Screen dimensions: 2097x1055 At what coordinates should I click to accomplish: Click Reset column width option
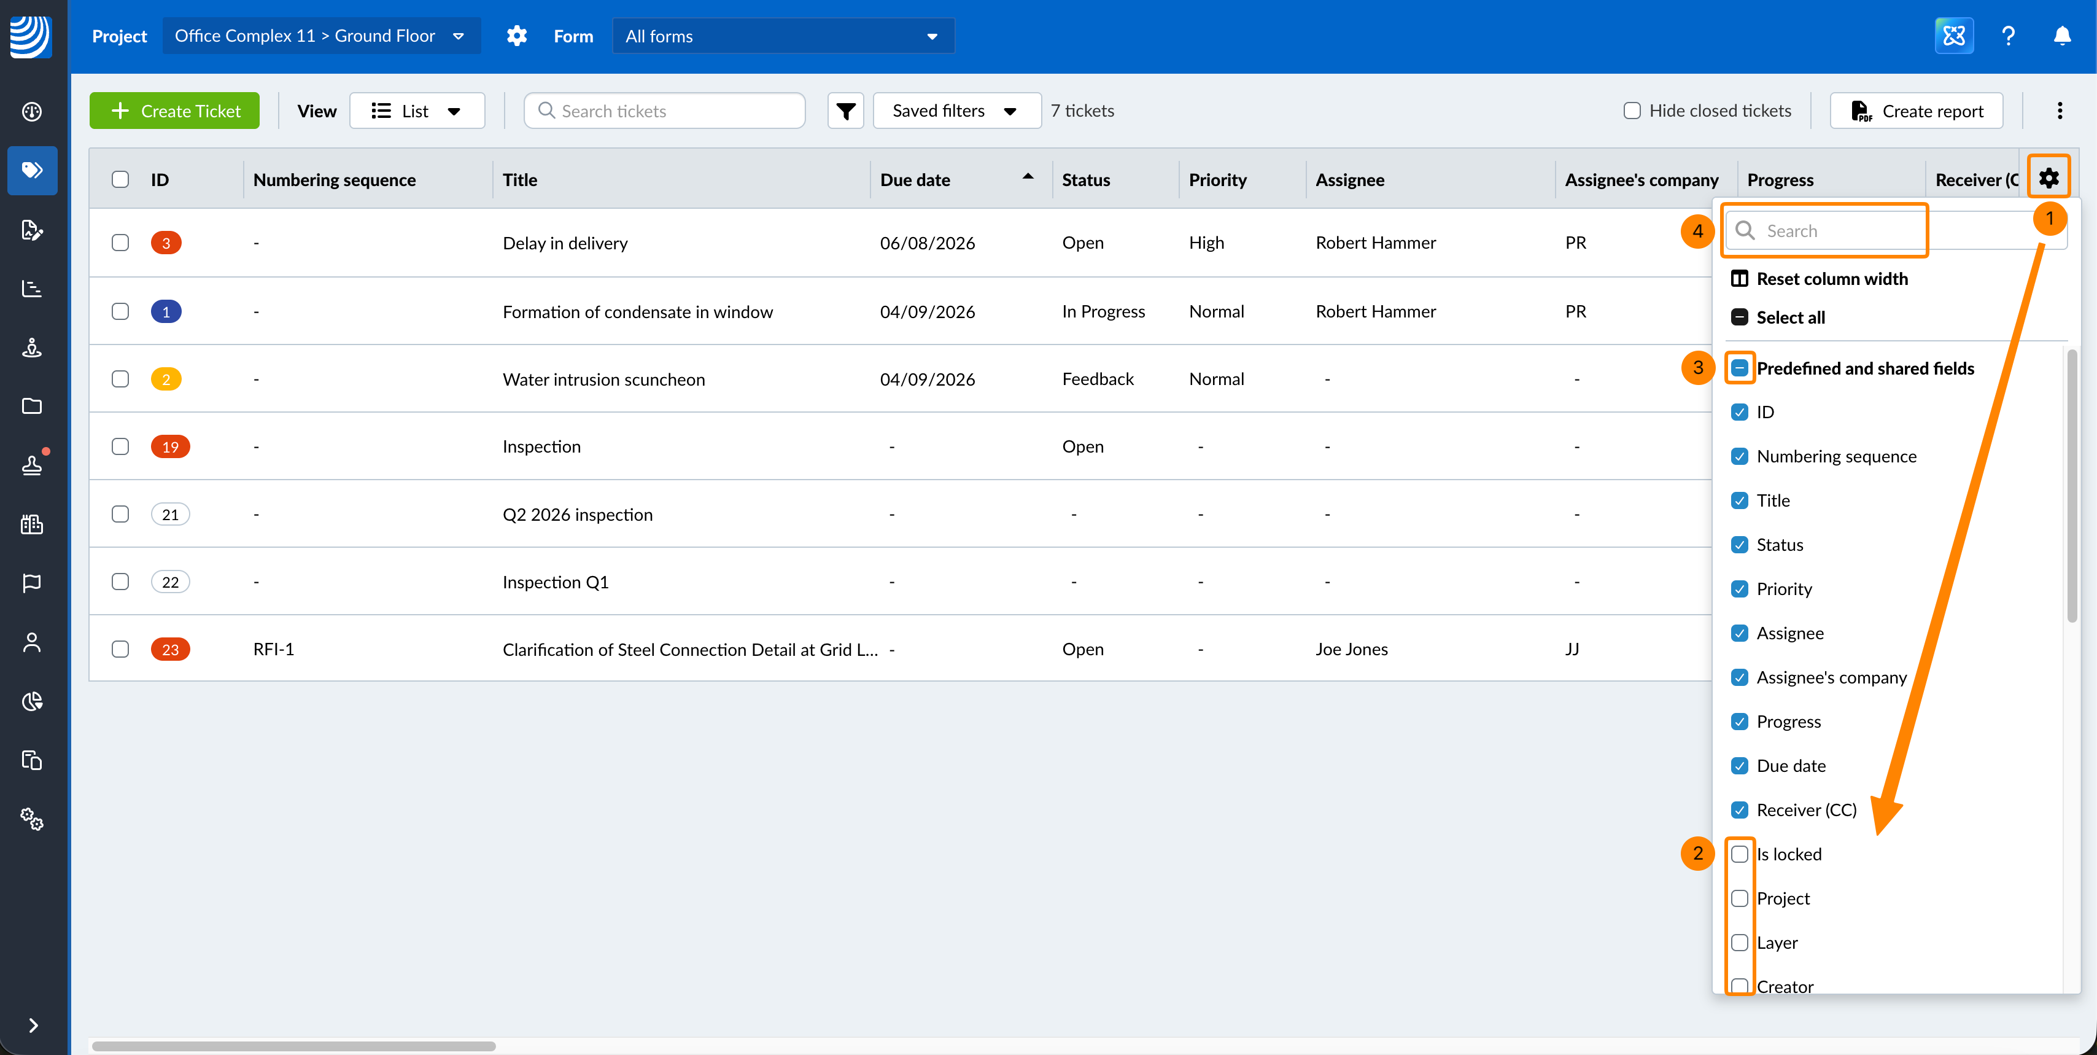(1832, 278)
